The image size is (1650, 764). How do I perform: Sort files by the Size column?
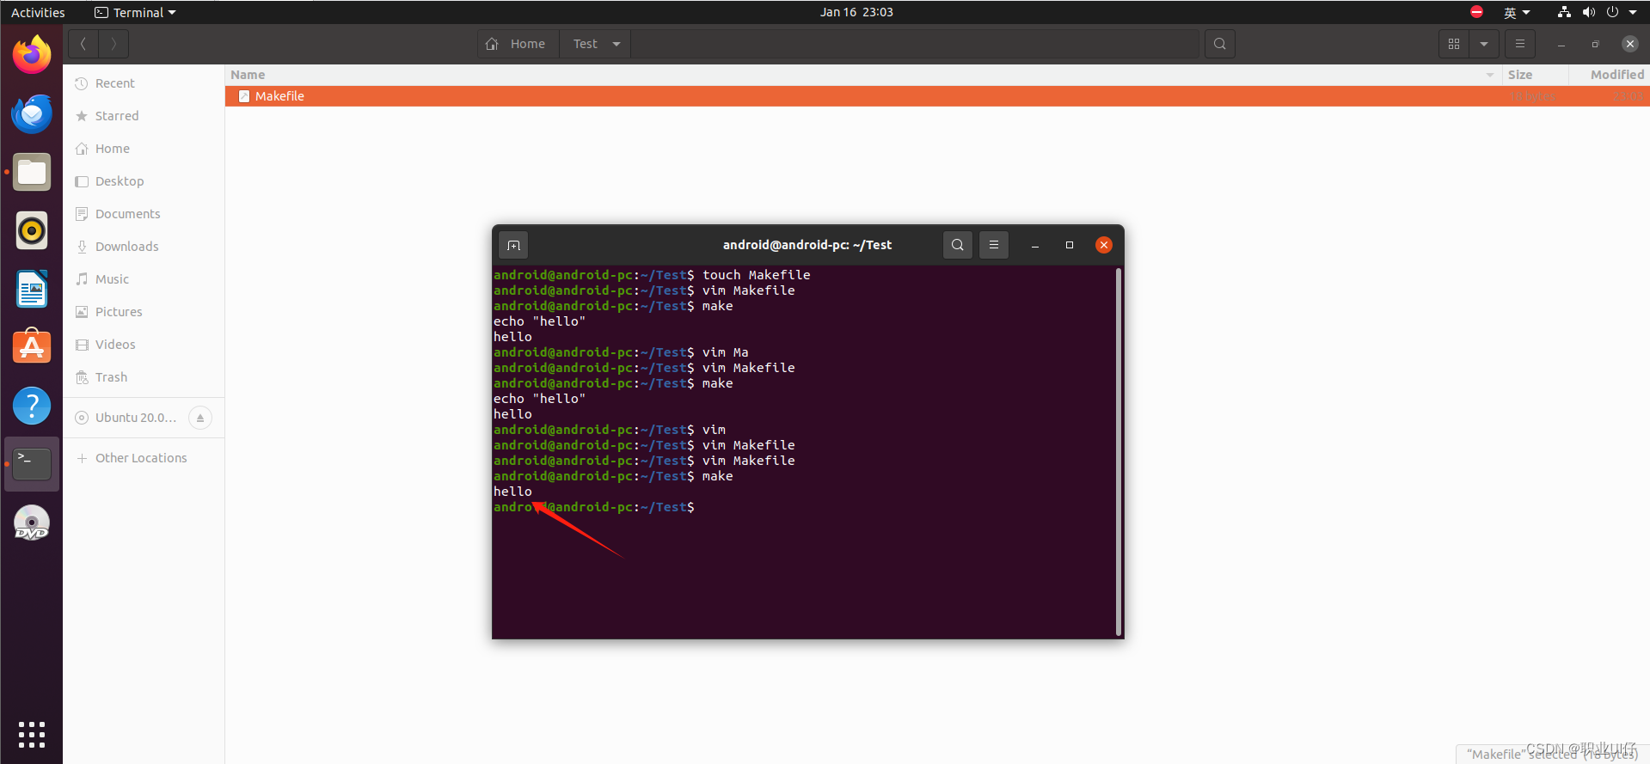point(1535,75)
